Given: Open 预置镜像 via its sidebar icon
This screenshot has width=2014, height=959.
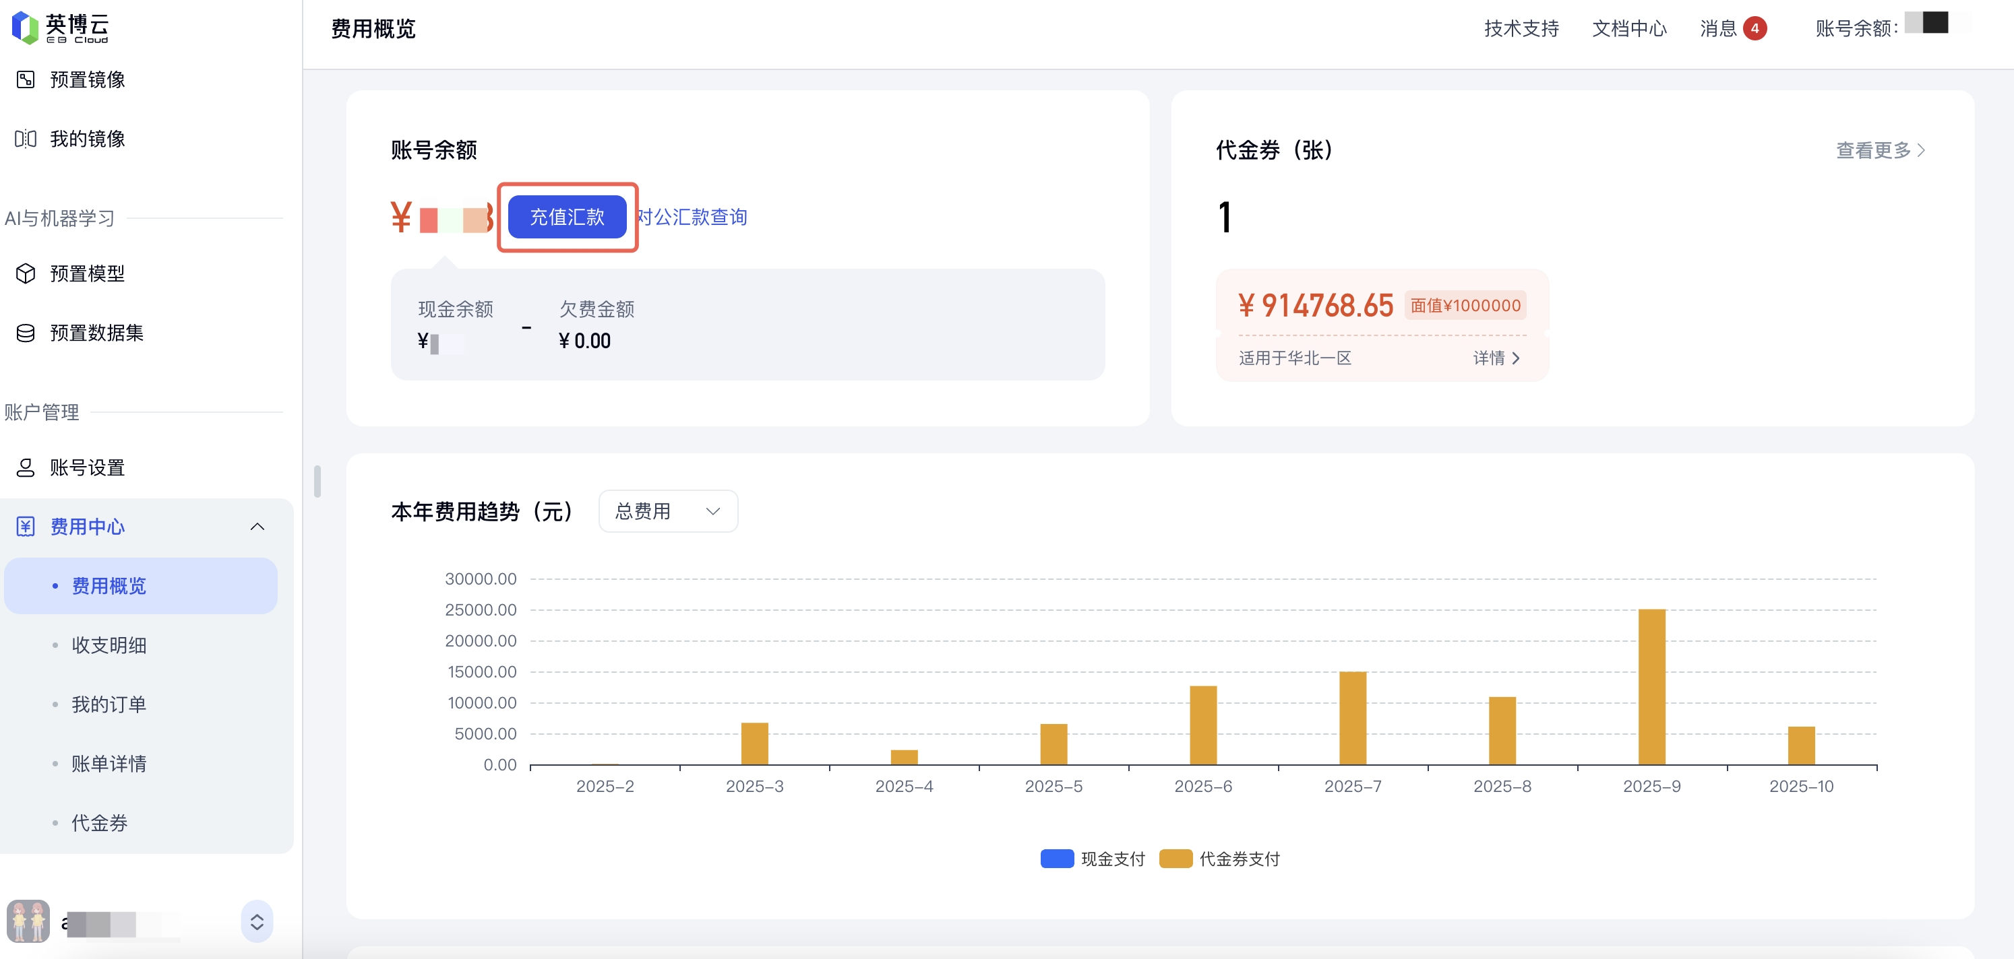Looking at the screenshot, I should click(25, 79).
